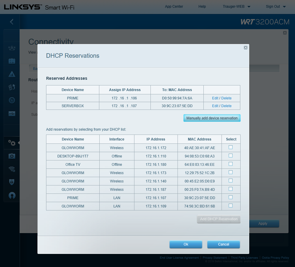Close the DHCP Reservations dialog with X
Image resolution: width=295 pixels, height=267 pixels.
click(245, 48)
